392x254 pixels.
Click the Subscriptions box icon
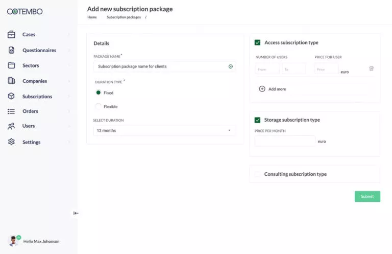[11, 96]
